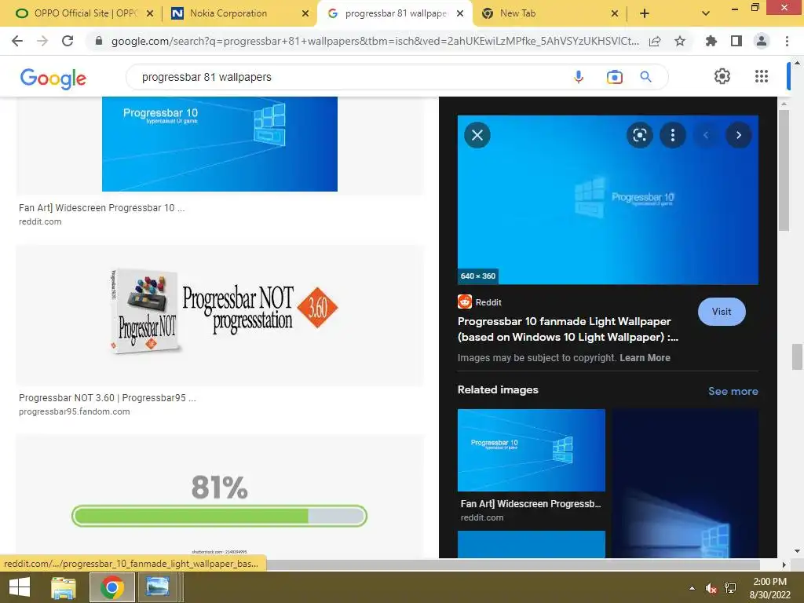The width and height of the screenshot is (804, 603).
Task: Close the OPPO Official Site tab
Action: click(x=150, y=14)
